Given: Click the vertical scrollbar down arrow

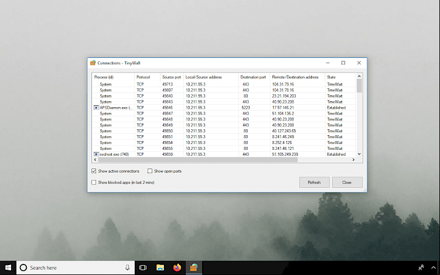Looking at the screenshot, I should pyautogui.click(x=359, y=154).
